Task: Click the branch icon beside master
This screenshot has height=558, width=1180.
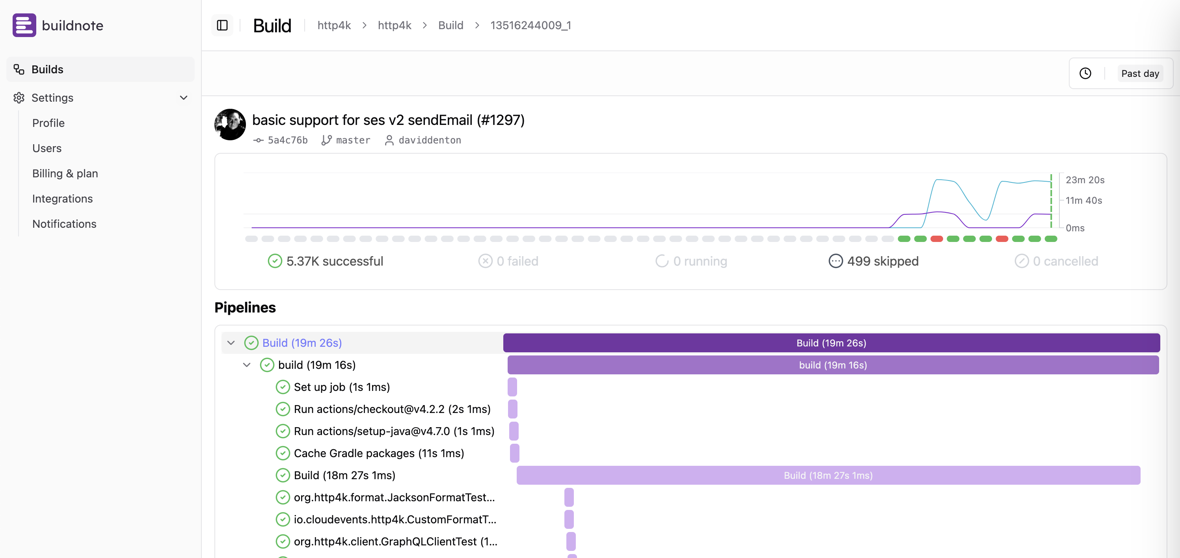Action: [327, 140]
